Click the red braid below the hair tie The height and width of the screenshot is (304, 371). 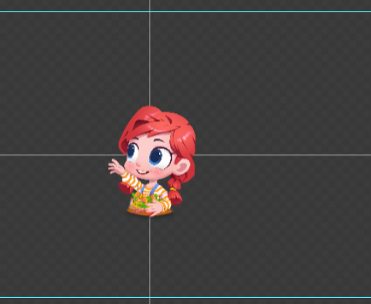(175, 197)
